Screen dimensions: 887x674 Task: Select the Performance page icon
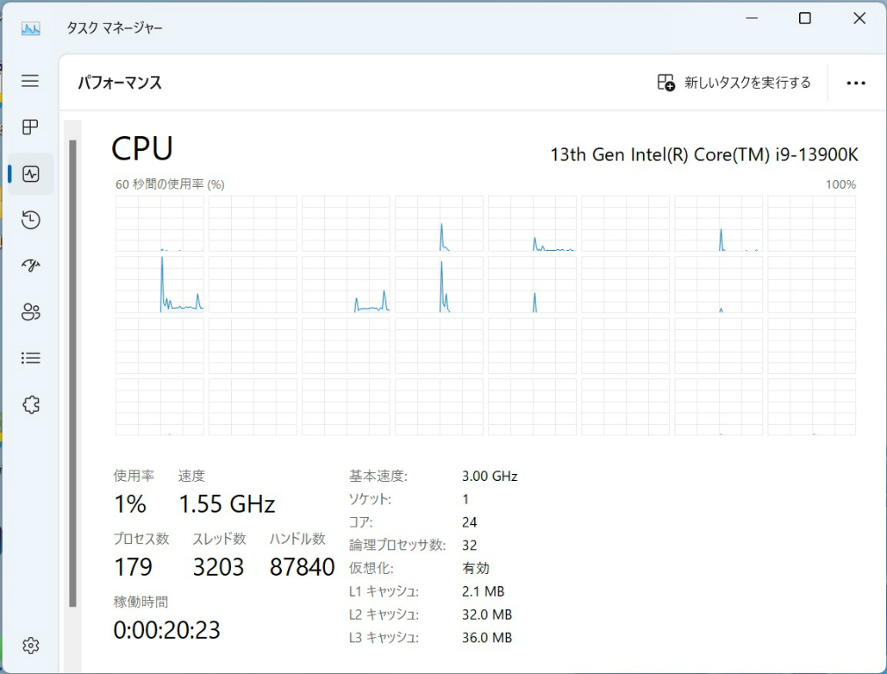click(31, 174)
